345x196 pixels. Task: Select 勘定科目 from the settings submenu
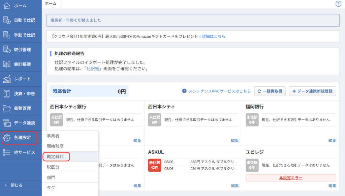(x=56, y=157)
